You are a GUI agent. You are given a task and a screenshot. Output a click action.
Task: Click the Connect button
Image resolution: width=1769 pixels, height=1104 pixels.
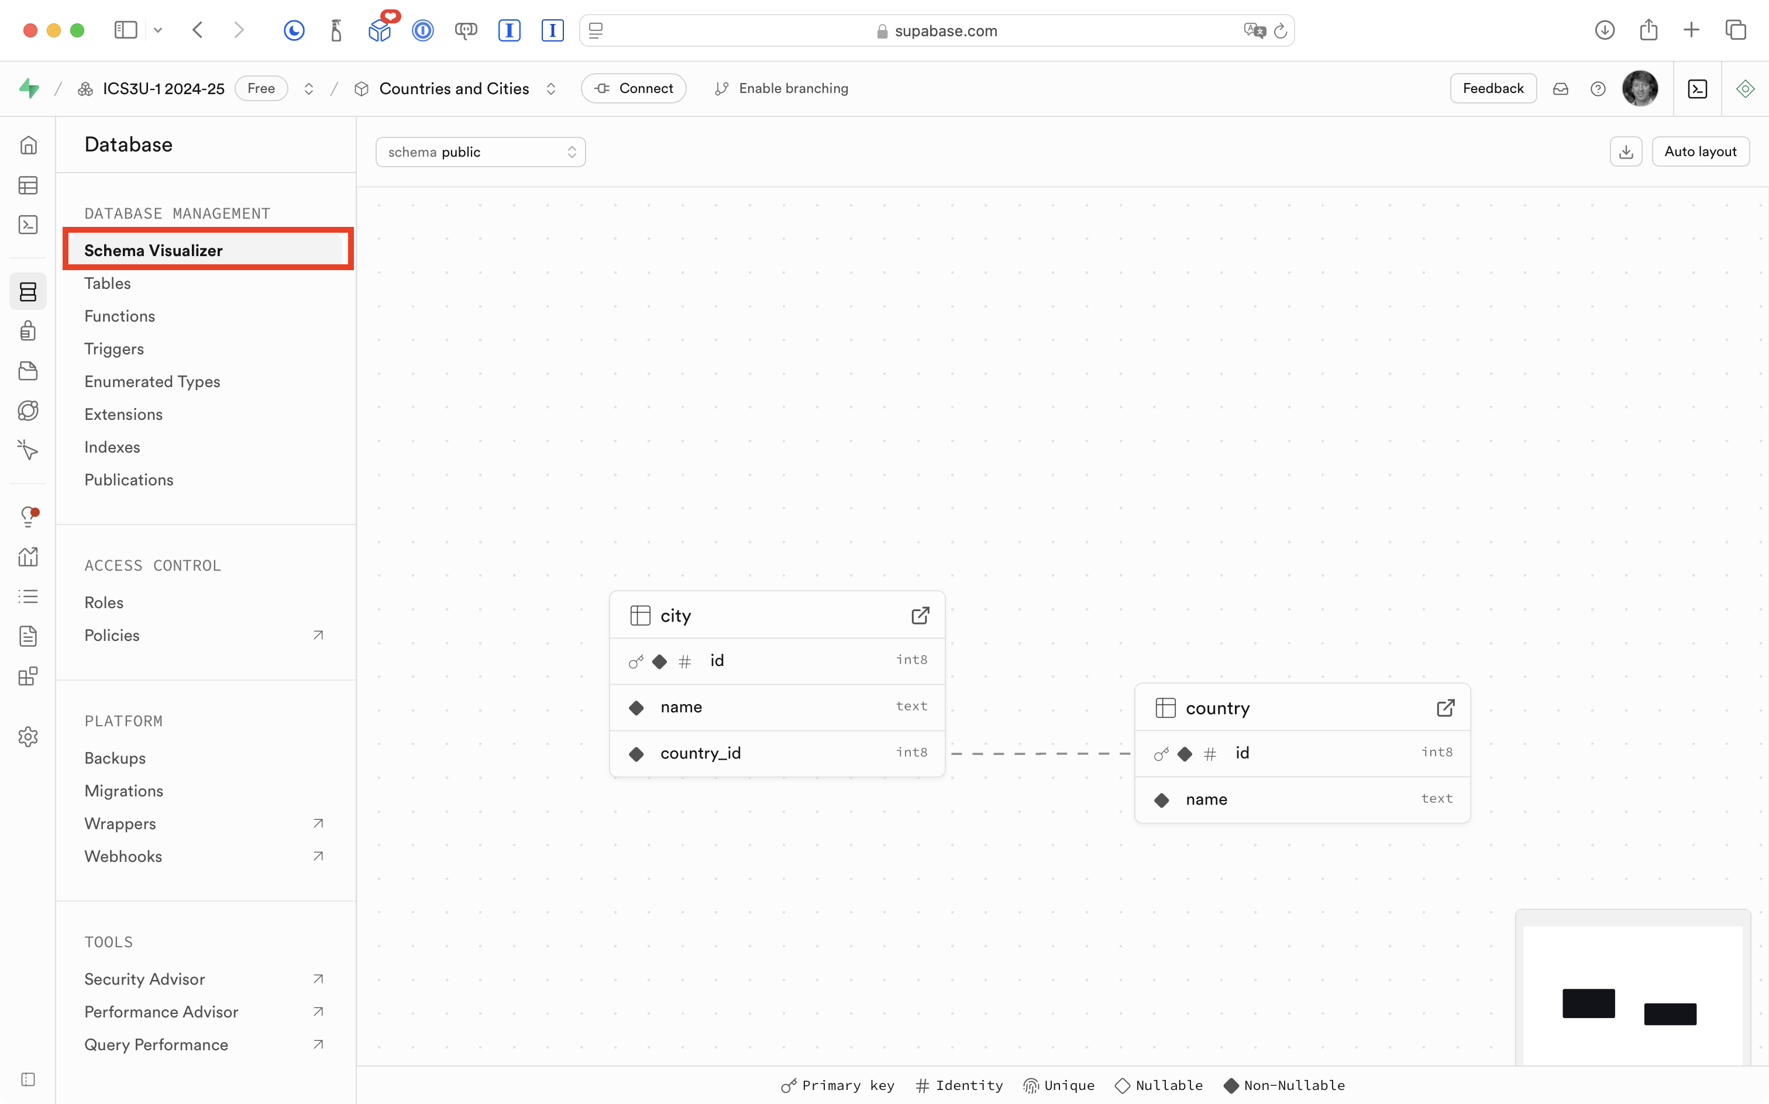click(633, 88)
